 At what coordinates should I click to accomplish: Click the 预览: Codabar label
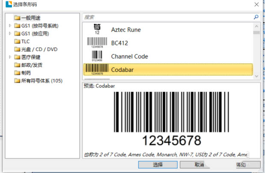[x=99, y=86]
